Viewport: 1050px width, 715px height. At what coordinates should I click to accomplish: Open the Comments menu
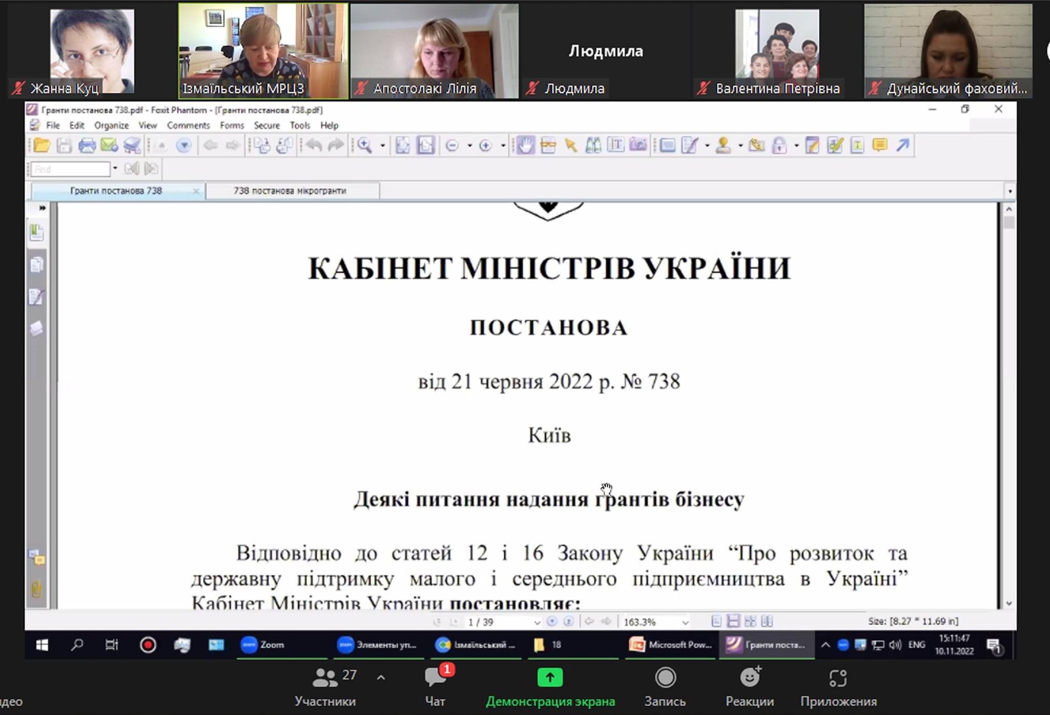click(188, 126)
